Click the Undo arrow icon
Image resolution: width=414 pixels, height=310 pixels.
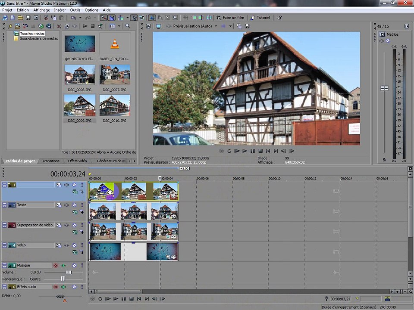[x=73, y=18]
